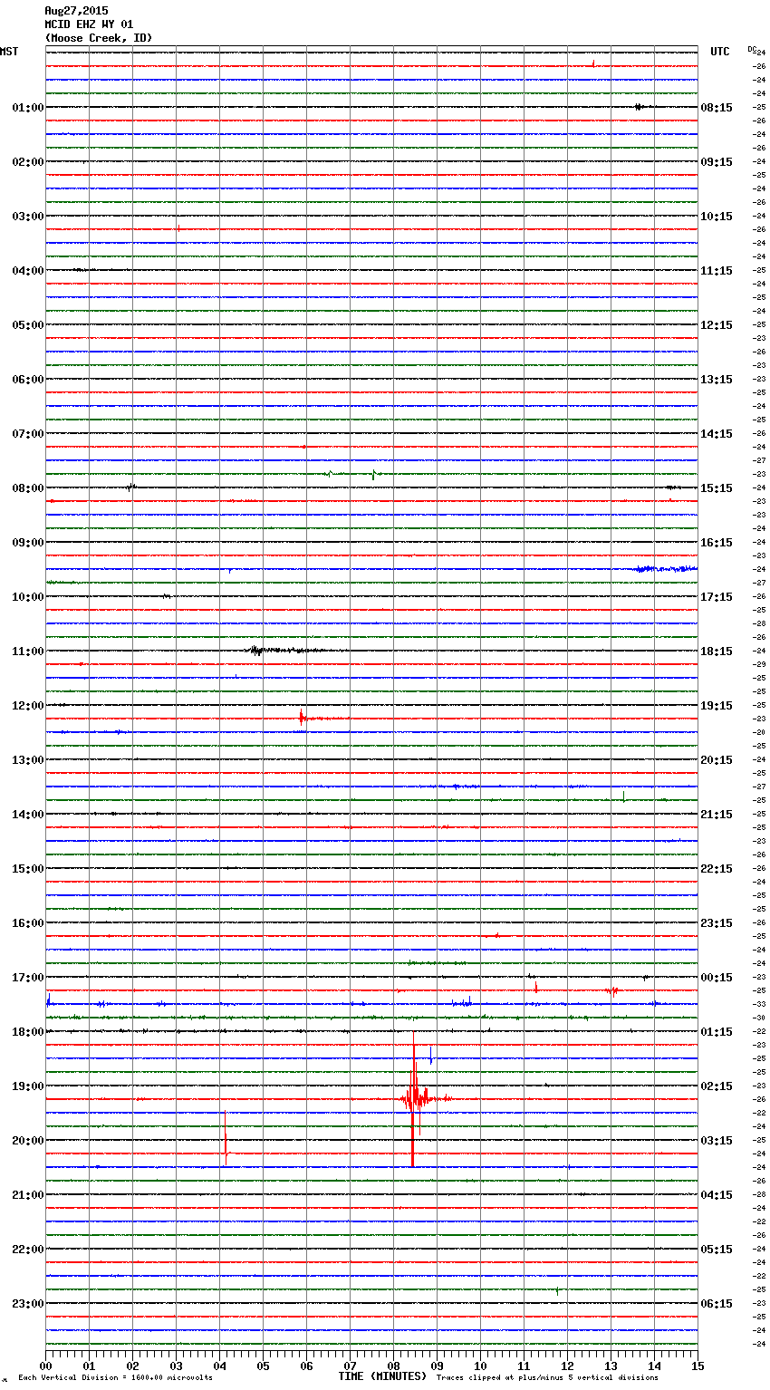Select the 19:00 MST time label
The height and width of the screenshot is (1390, 770).
[x=28, y=1086]
